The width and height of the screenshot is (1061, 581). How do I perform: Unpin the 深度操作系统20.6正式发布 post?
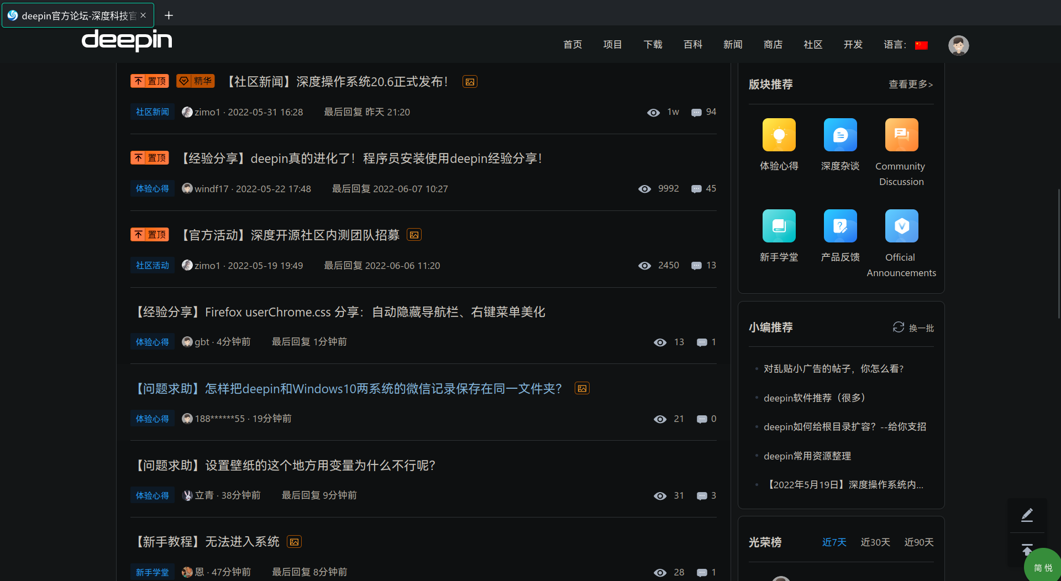[149, 81]
